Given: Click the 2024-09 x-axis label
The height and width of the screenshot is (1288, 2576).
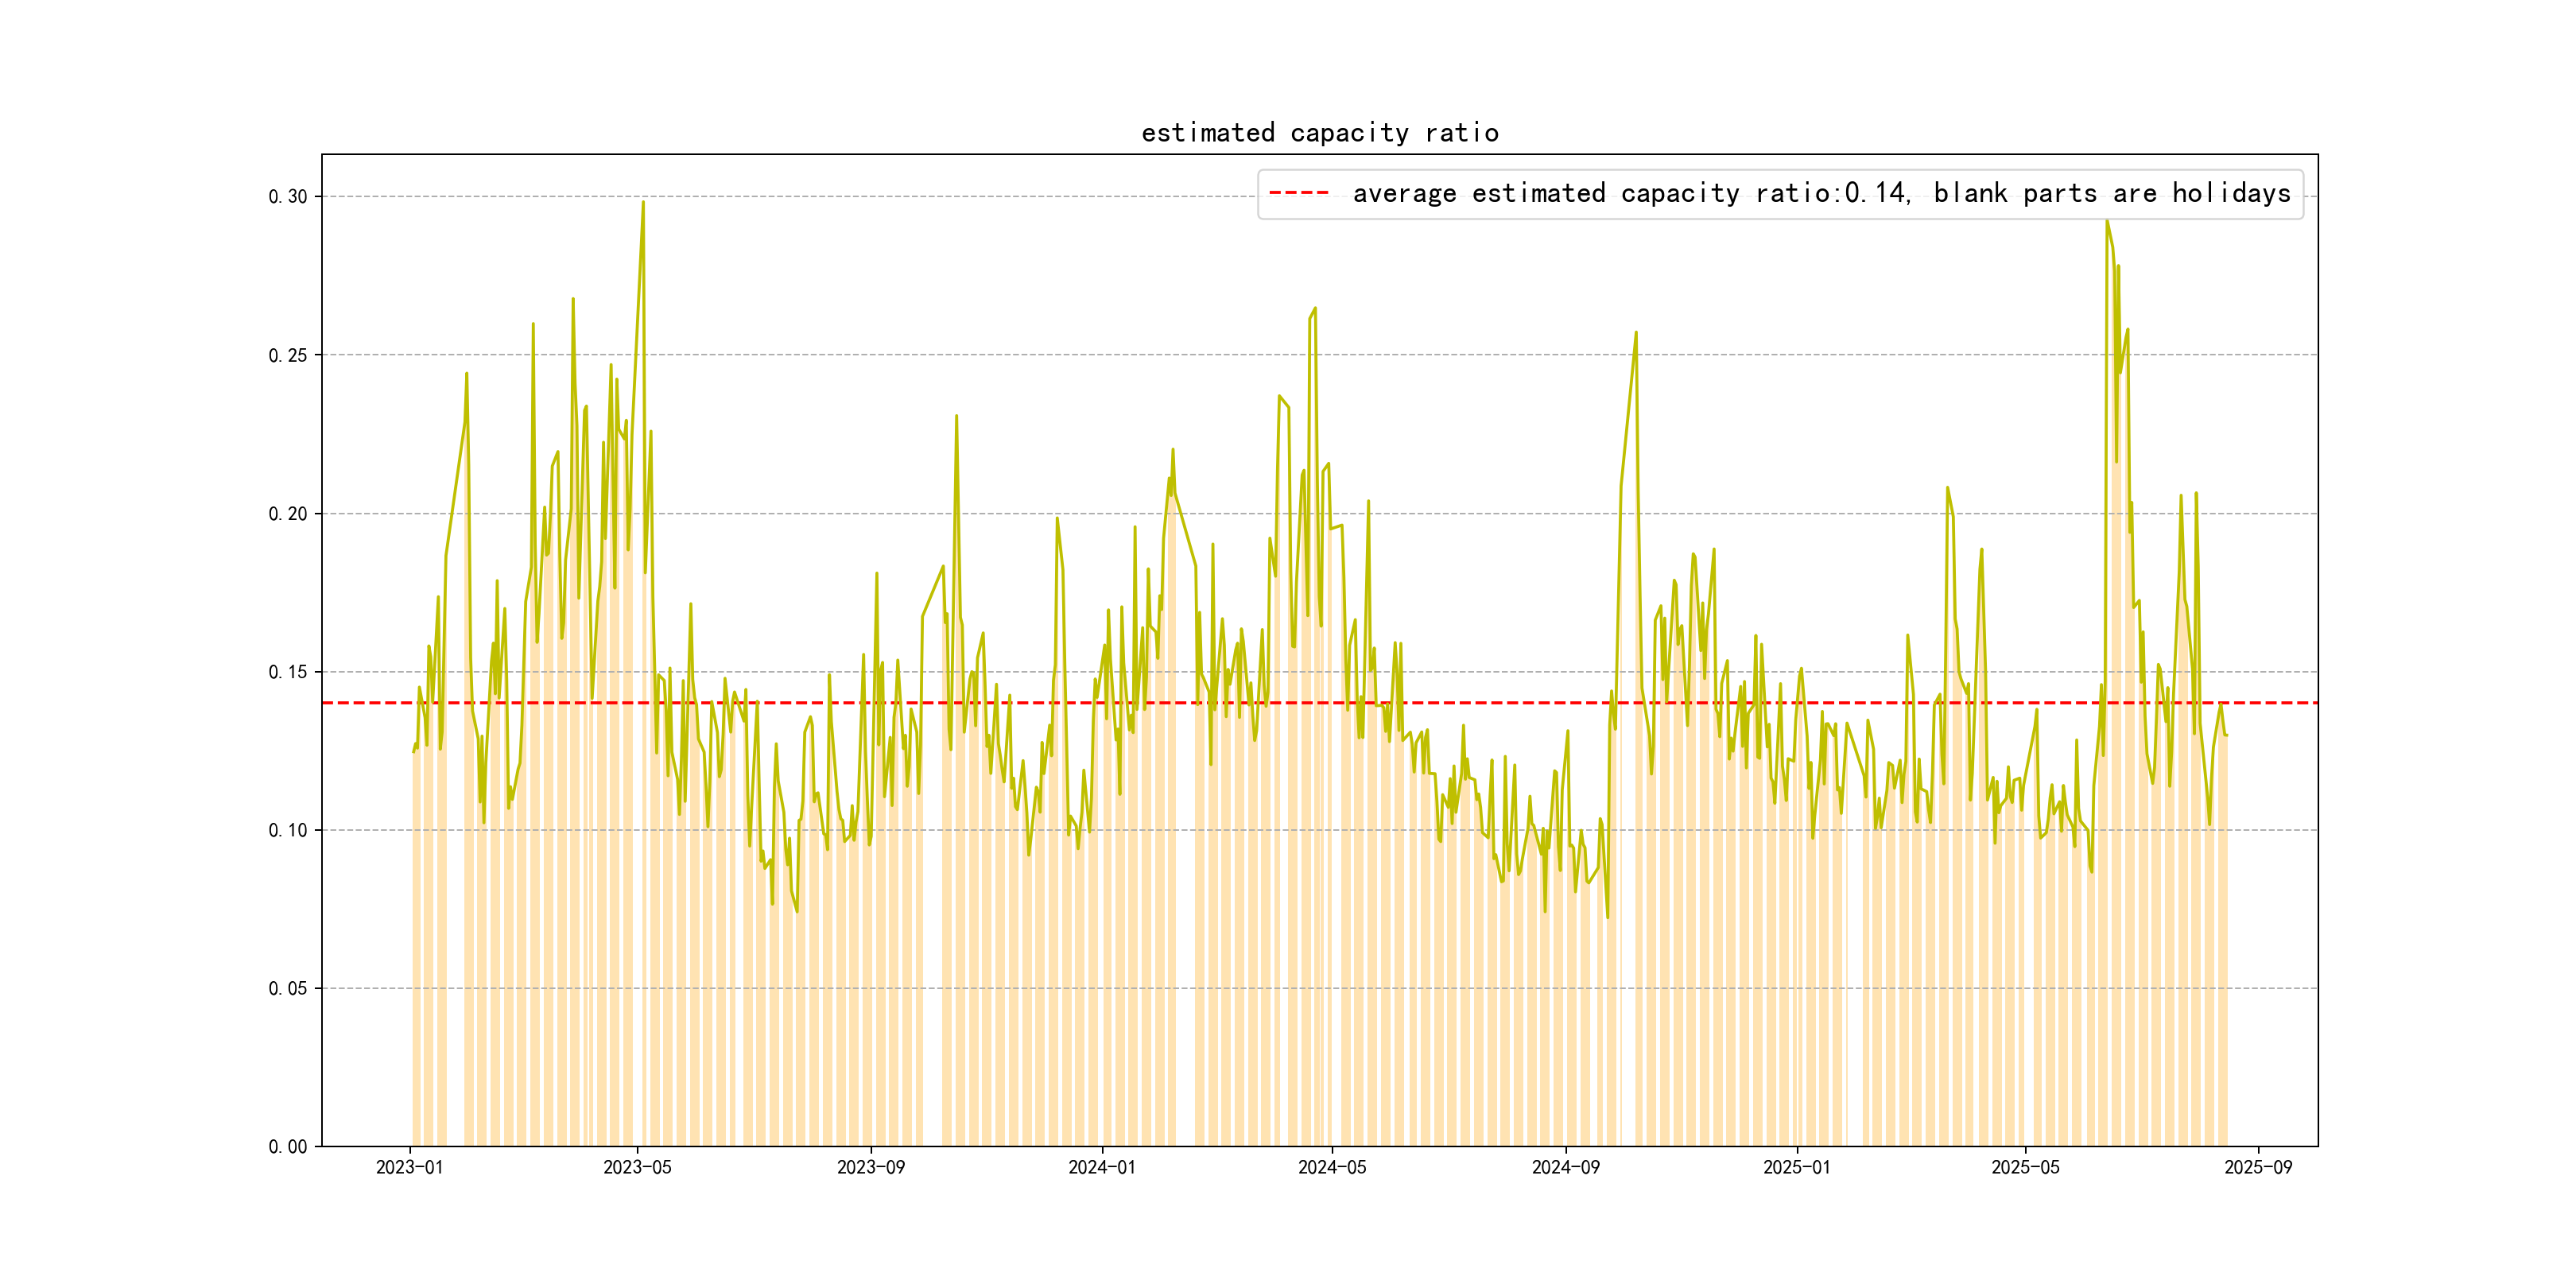Looking at the screenshot, I should [1565, 1167].
